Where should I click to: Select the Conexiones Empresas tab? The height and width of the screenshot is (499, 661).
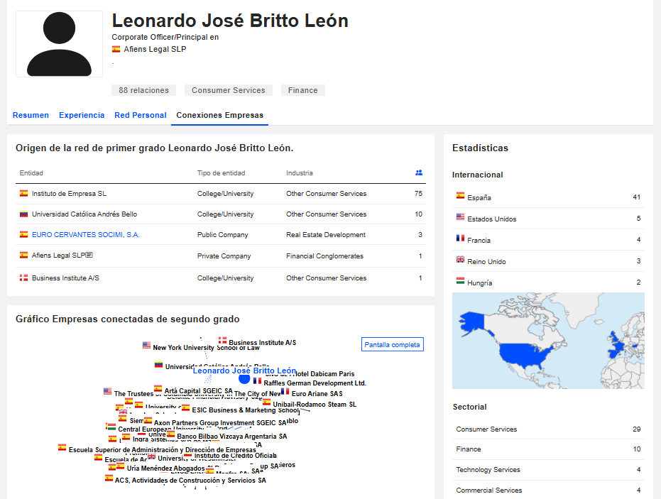click(x=219, y=115)
